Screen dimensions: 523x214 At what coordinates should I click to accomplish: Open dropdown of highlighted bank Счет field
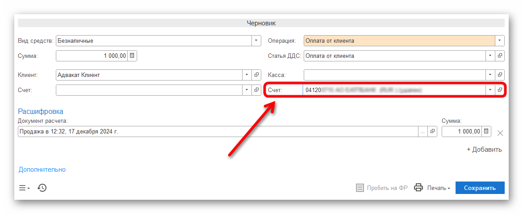point(490,90)
